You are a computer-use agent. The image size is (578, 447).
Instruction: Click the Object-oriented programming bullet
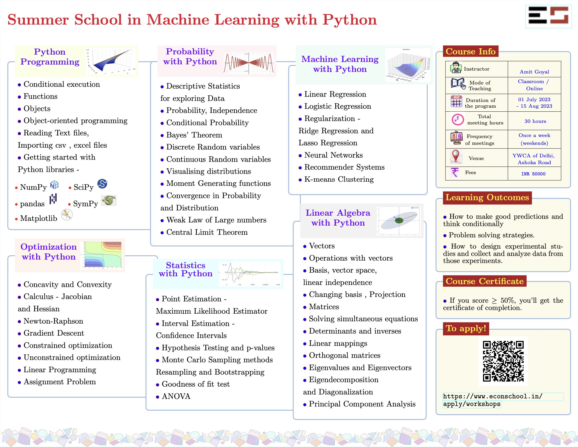(x=73, y=121)
